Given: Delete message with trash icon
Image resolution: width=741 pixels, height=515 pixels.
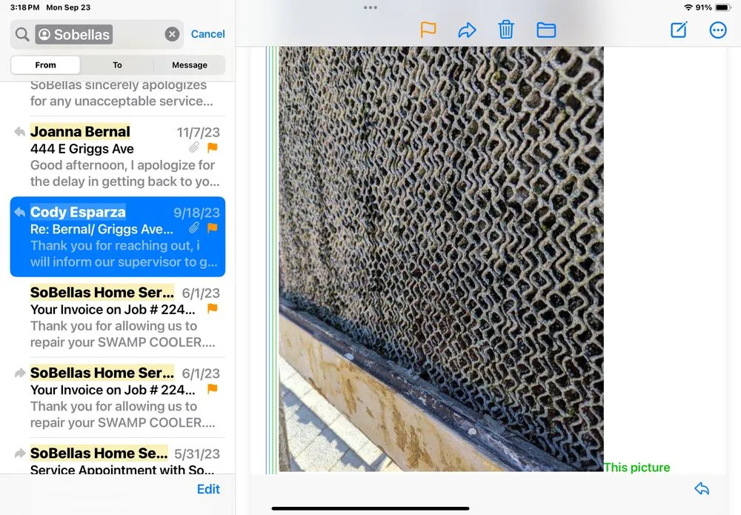Looking at the screenshot, I should coord(506,30).
